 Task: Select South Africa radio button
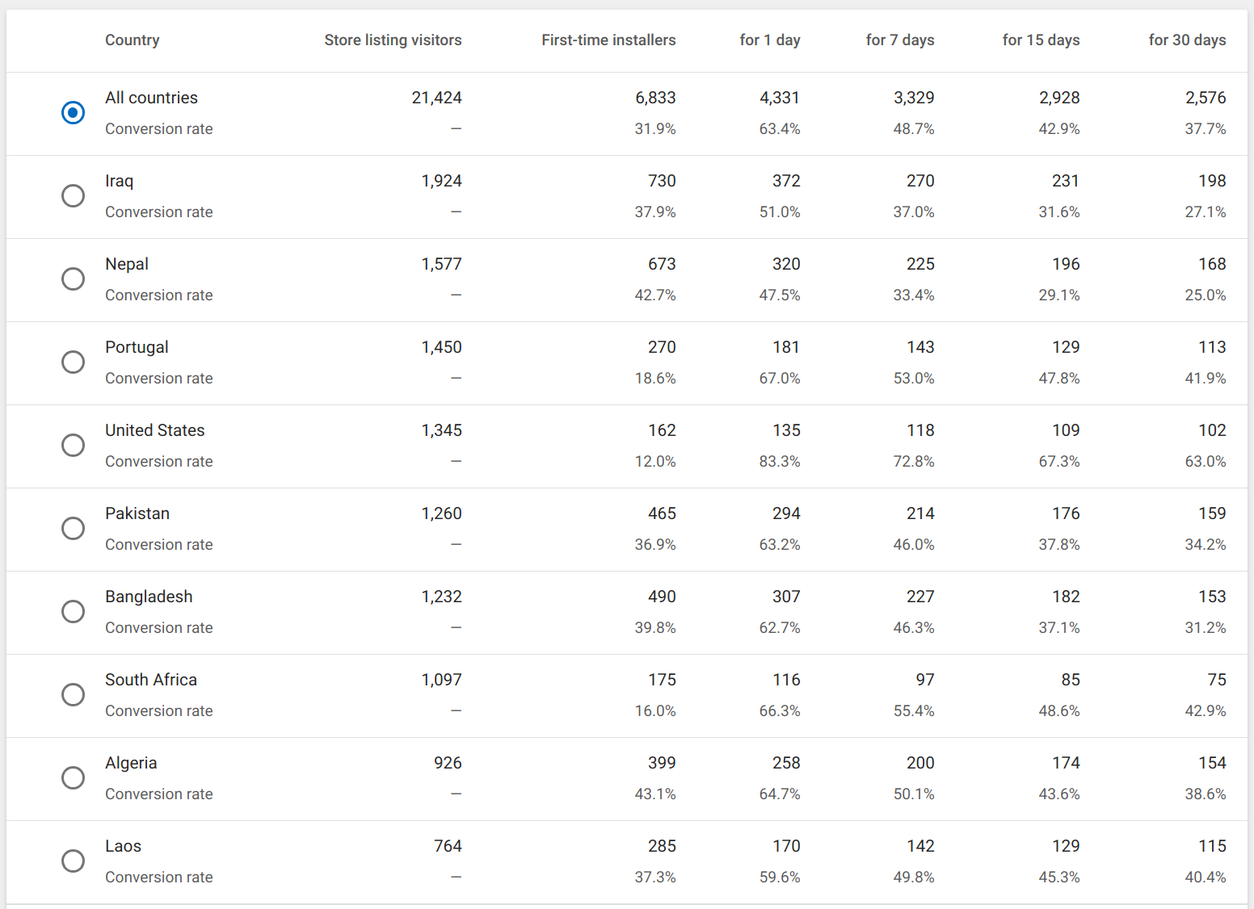(73, 695)
